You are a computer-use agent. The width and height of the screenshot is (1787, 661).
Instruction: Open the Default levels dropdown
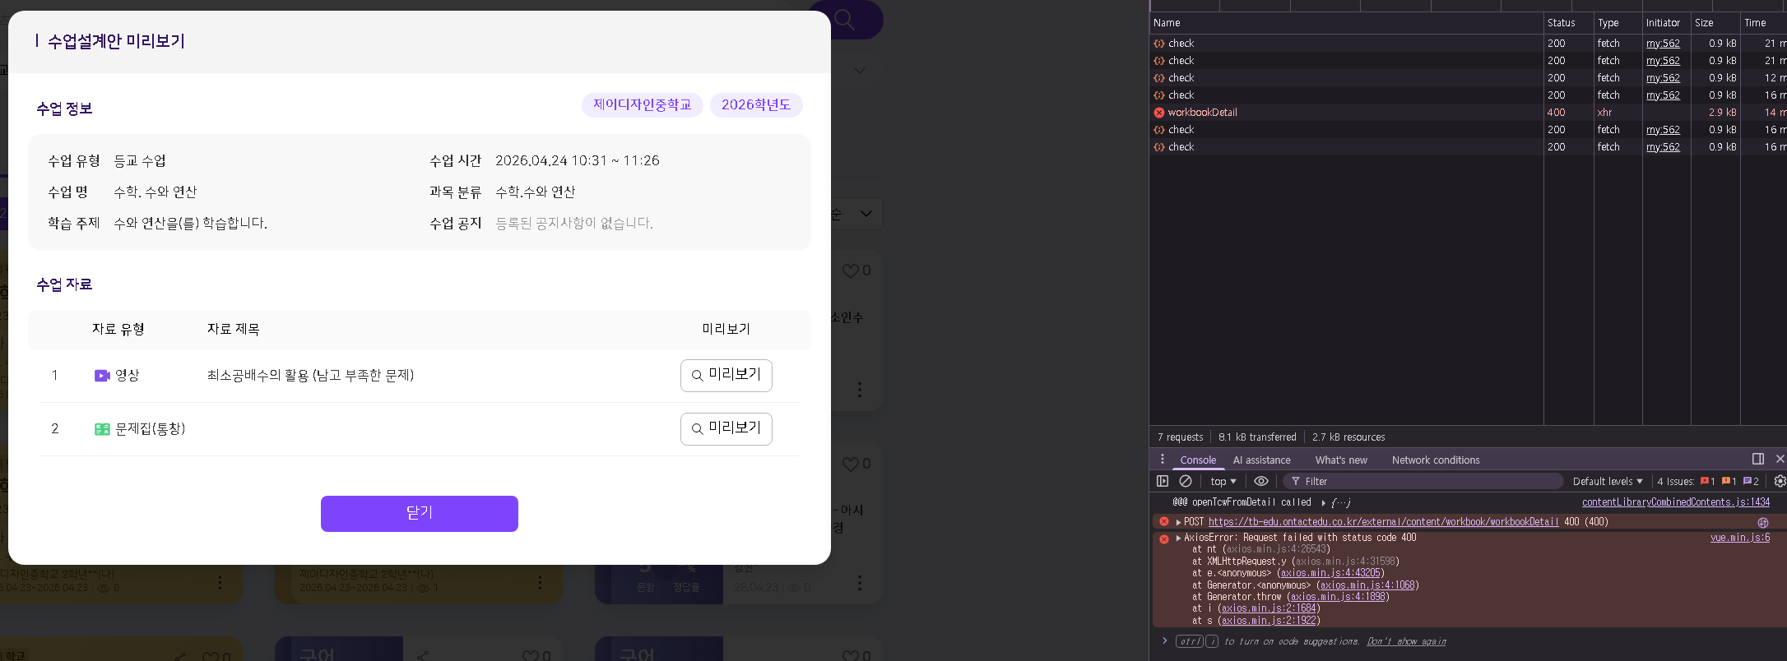(1607, 482)
